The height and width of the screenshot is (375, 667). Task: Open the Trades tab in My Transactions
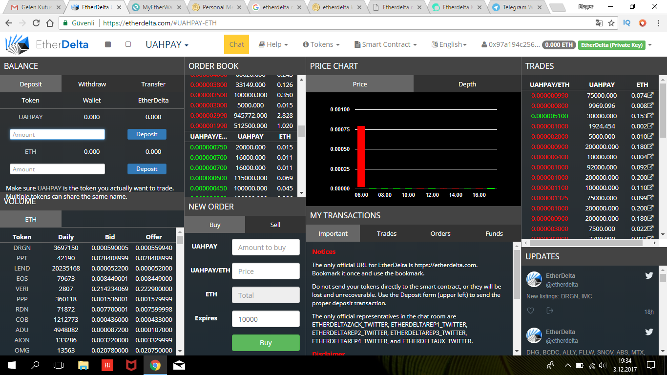(x=387, y=233)
